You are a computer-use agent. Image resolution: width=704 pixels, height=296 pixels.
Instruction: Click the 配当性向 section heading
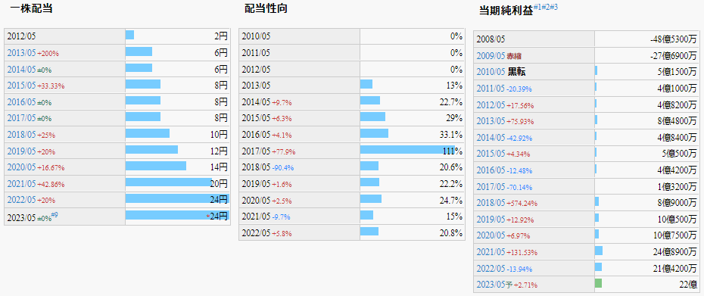266,8
